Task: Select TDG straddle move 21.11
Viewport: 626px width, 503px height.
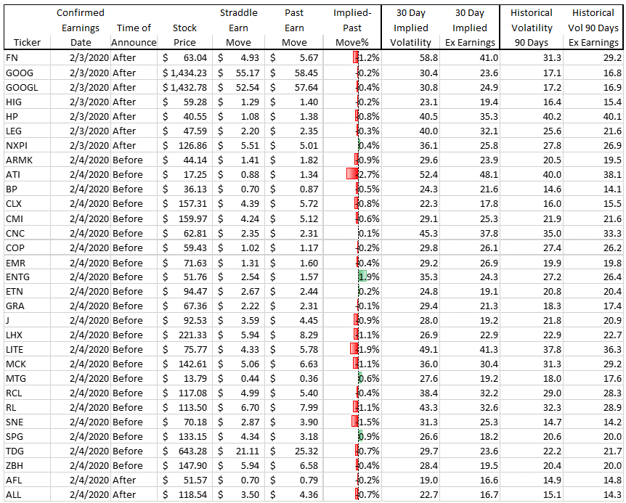Action: pos(239,451)
